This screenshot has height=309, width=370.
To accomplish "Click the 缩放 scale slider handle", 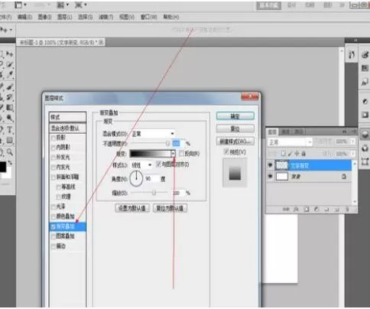I will pyautogui.click(x=154, y=193).
